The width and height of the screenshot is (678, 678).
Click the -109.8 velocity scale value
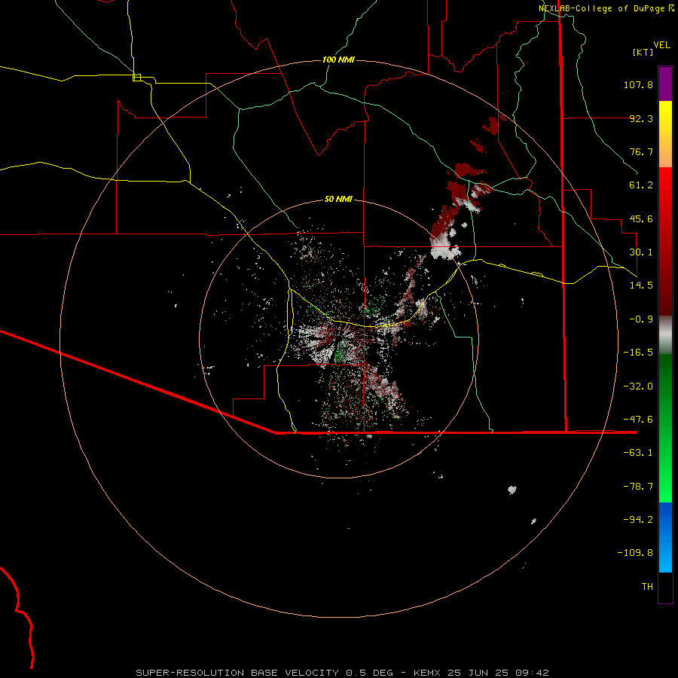635,553
